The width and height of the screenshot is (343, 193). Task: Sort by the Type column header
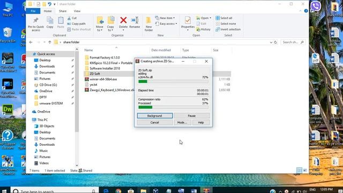185,50
